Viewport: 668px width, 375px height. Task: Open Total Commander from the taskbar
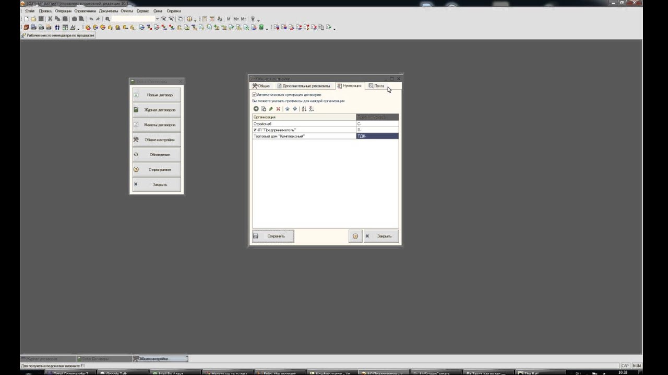[x=70, y=373]
